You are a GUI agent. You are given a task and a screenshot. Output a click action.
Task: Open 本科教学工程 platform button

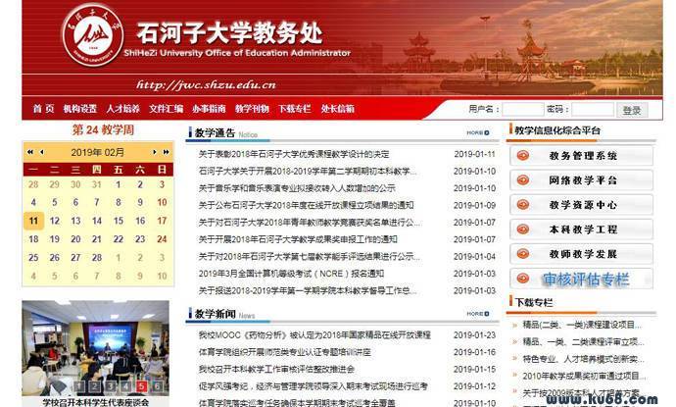coord(581,229)
